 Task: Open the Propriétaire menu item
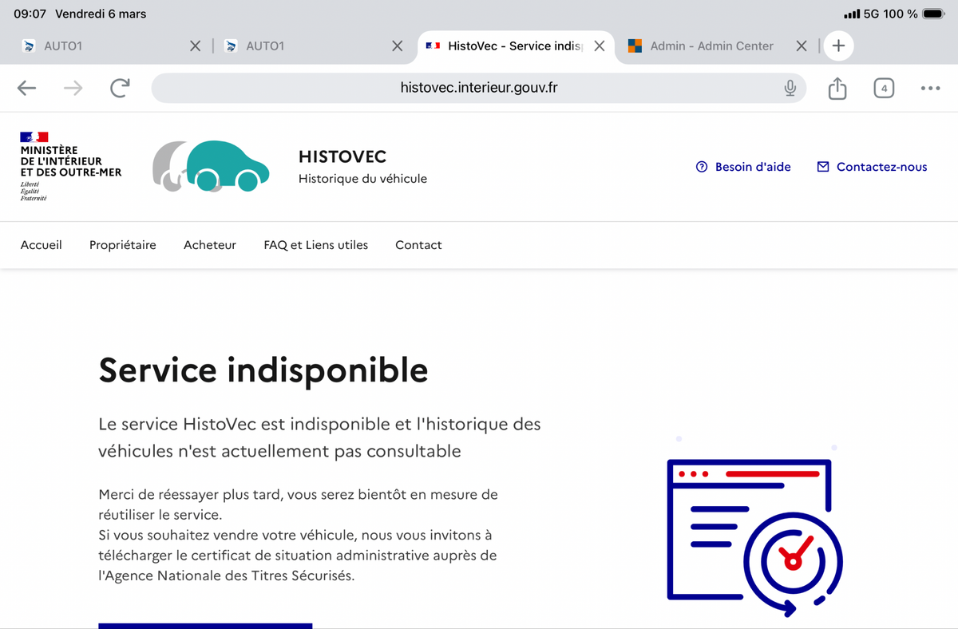point(123,245)
